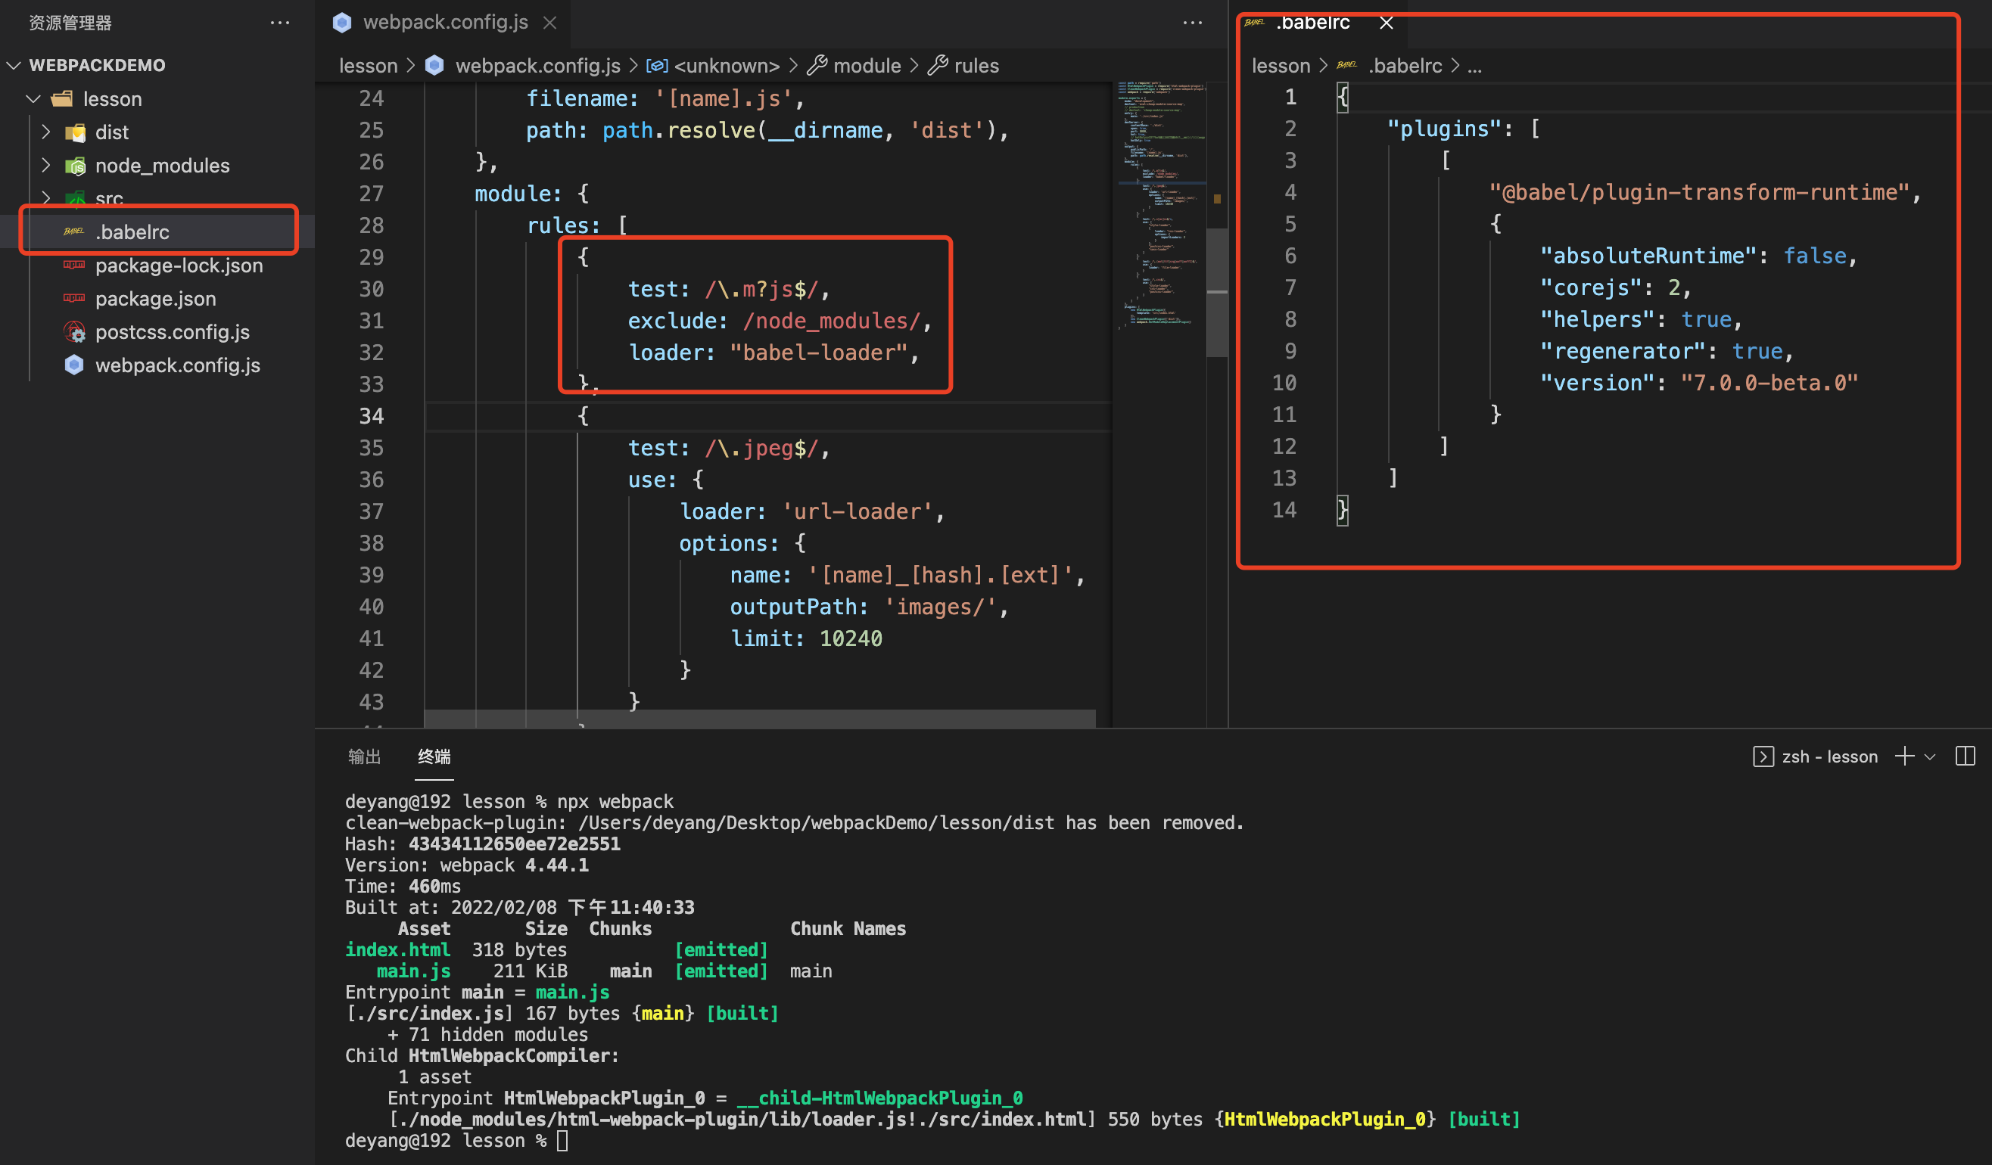Click "absoluteRuntime" key in .babelrc
The image size is (1992, 1165).
[1648, 255]
